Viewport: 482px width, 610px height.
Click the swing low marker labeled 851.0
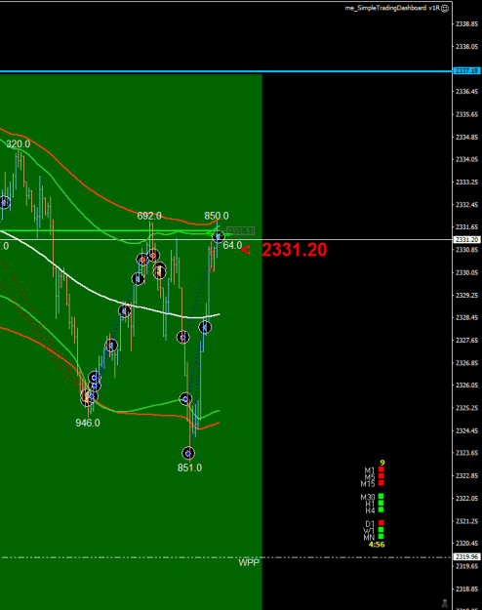[188, 453]
